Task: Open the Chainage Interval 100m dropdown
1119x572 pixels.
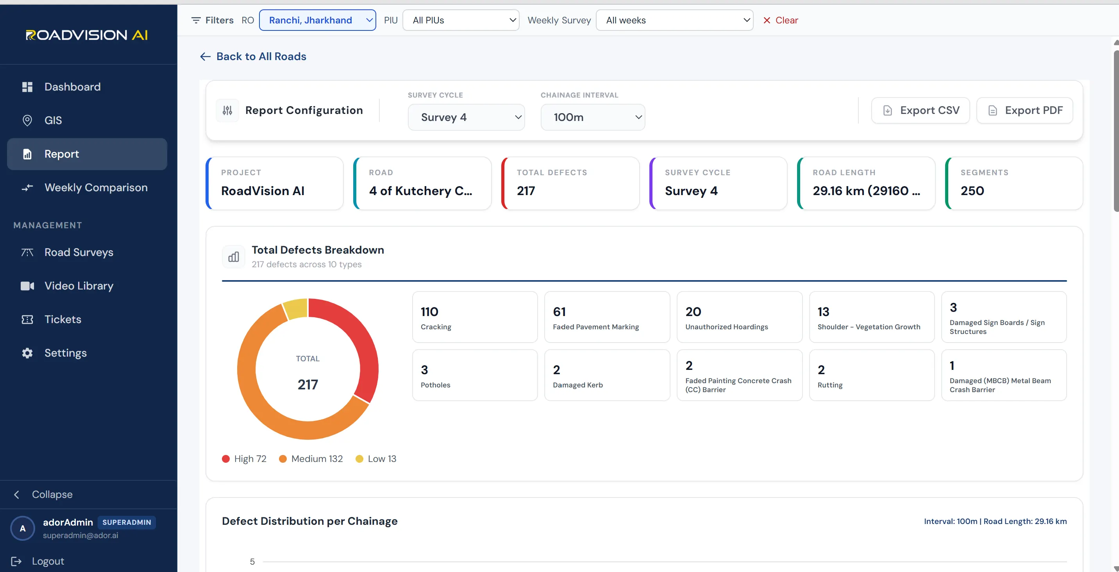Action: [593, 117]
